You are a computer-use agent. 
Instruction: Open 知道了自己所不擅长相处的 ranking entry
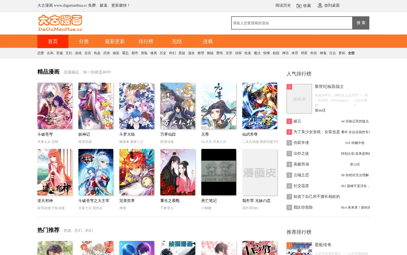[x=317, y=197]
